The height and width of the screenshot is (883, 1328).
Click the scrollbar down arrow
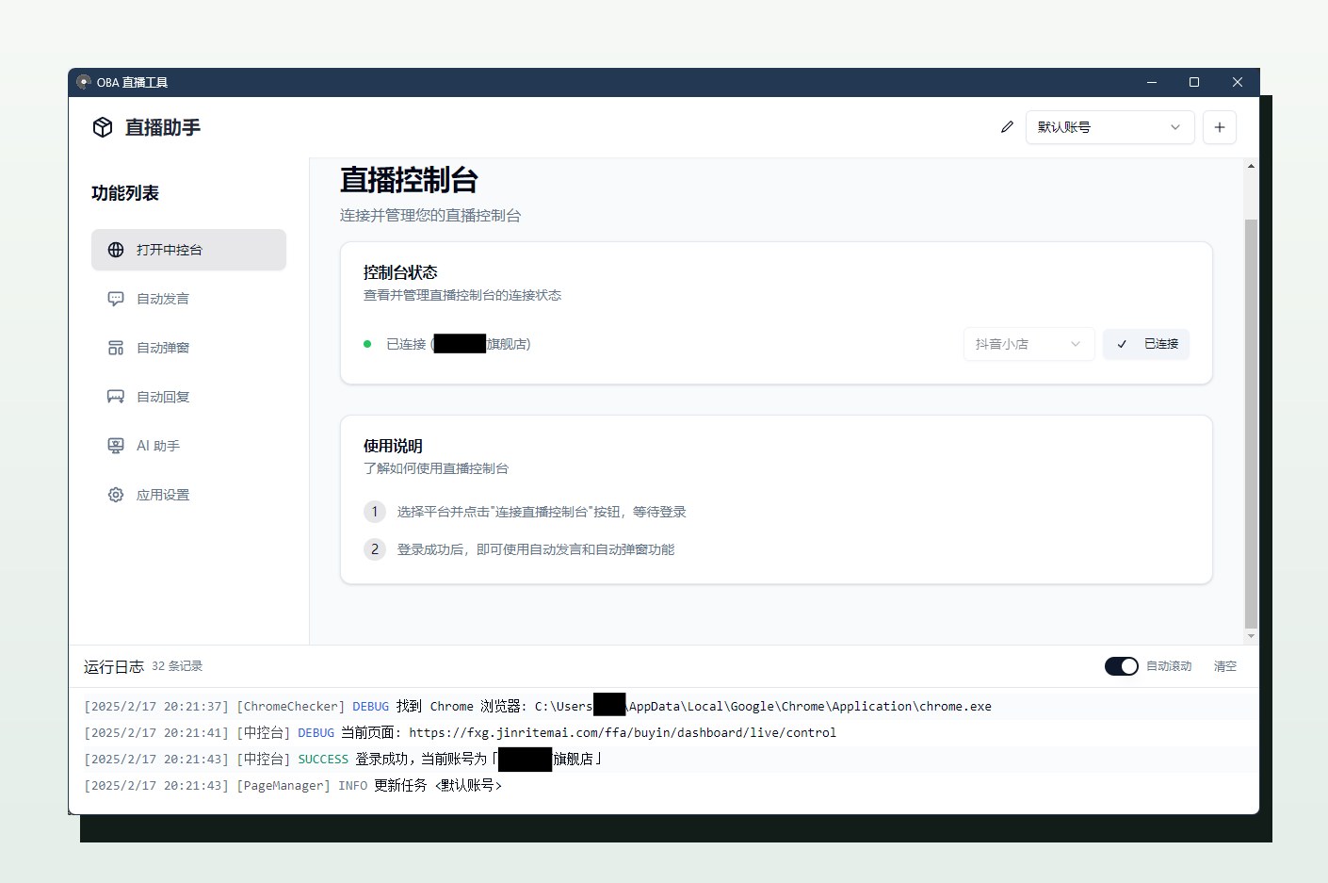tap(1251, 636)
